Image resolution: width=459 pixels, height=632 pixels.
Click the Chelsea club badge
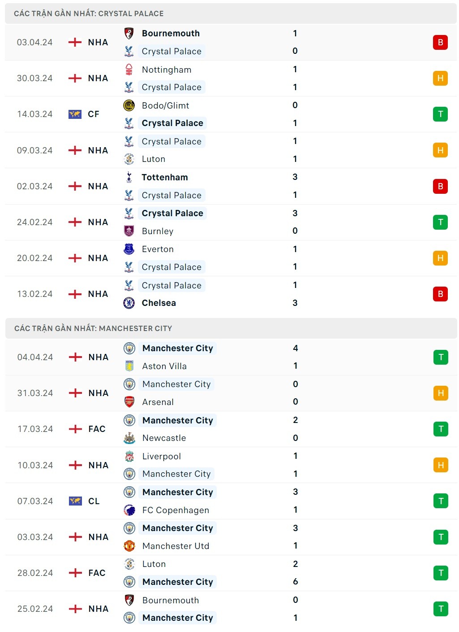click(x=129, y=303)
